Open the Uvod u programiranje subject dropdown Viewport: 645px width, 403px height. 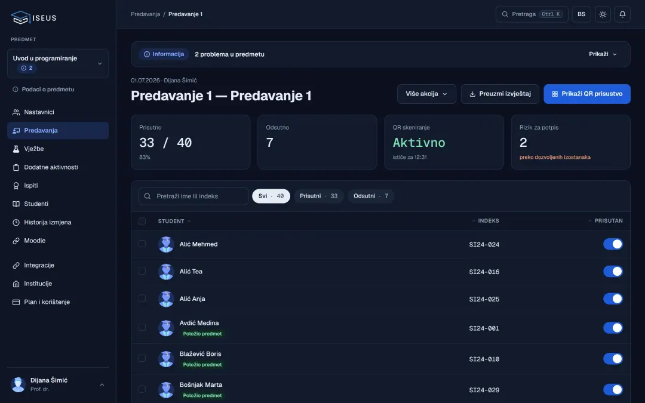tap(58, 64)
